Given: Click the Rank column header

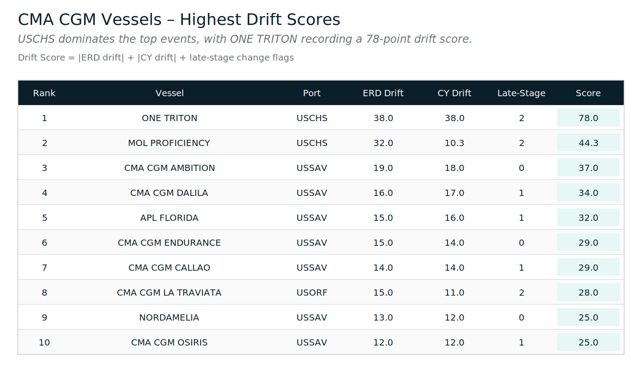Looking at the screenshot, I should pos(44,93).
